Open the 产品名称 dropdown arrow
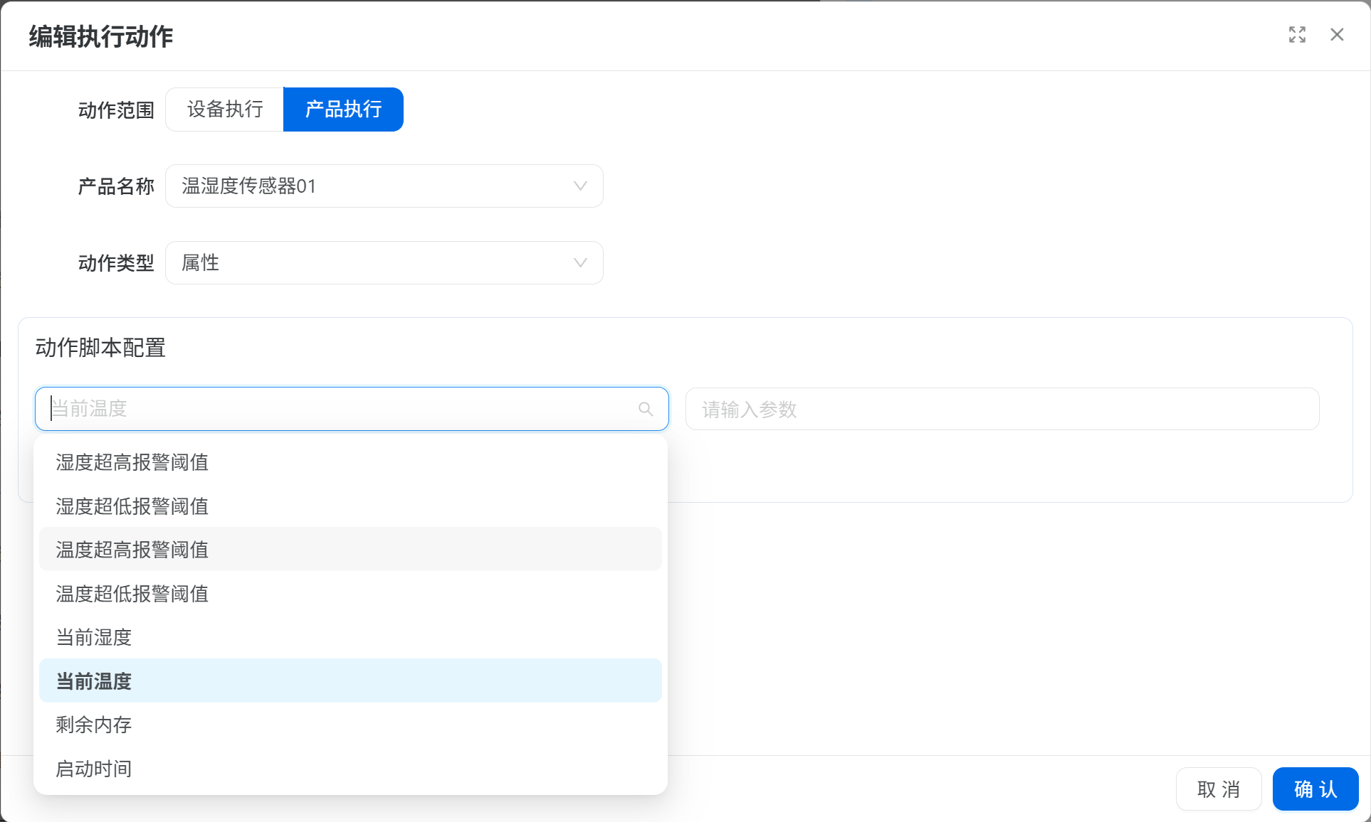 tap(580, 186)
